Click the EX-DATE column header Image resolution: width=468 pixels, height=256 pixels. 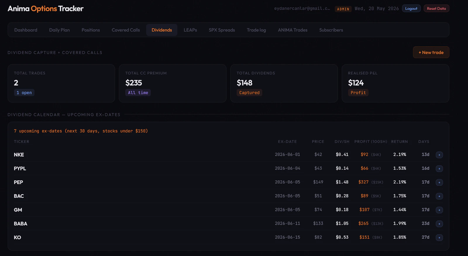[x=287, y=142]
